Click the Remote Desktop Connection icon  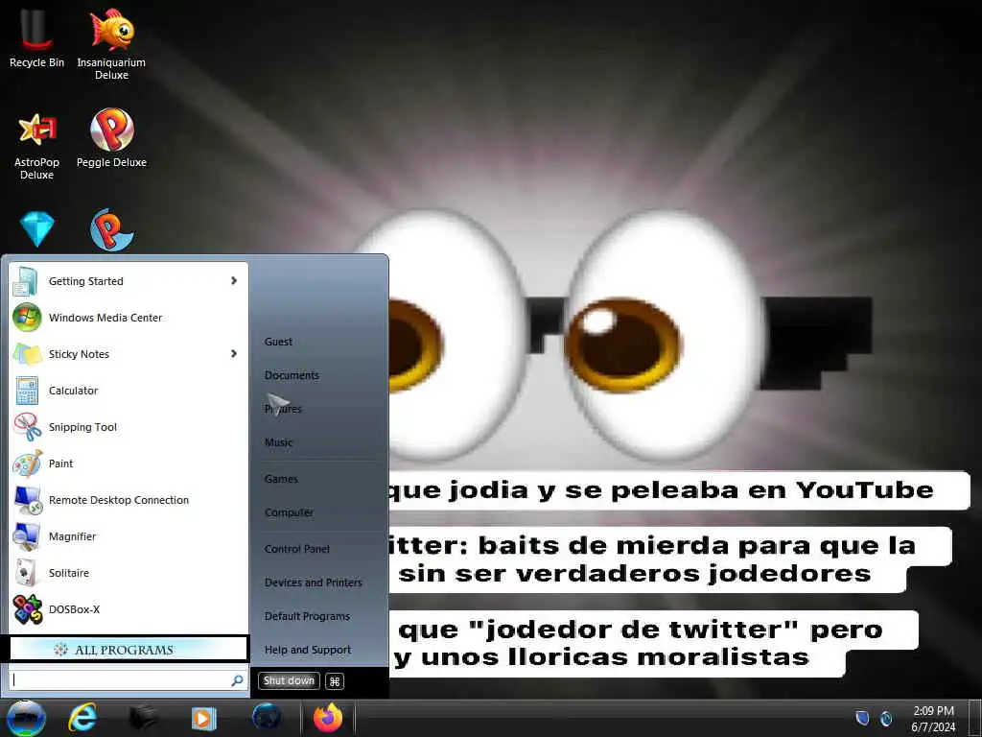[28, 500]
